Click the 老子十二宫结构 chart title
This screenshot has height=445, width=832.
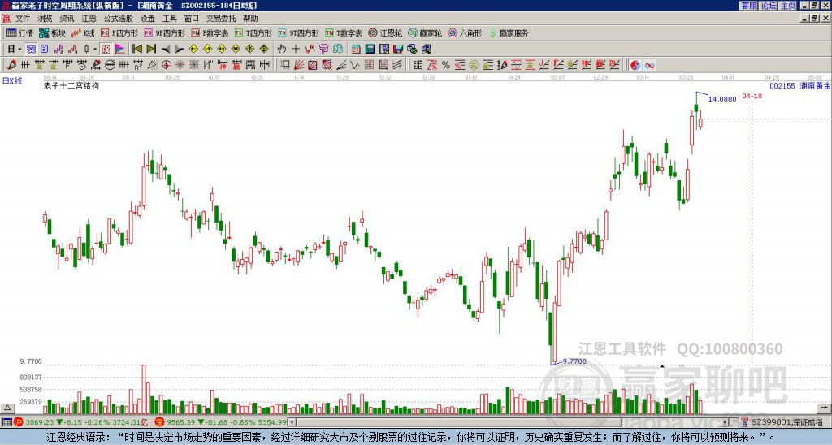pos(71,85)
